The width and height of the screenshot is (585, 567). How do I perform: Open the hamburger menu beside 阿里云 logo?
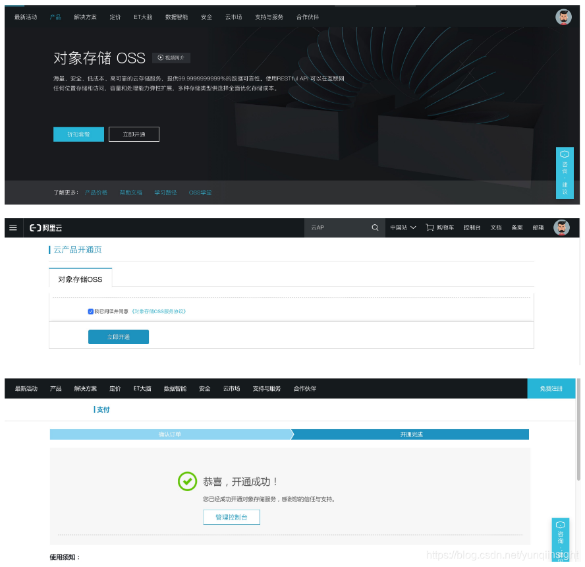coord(13,227)
